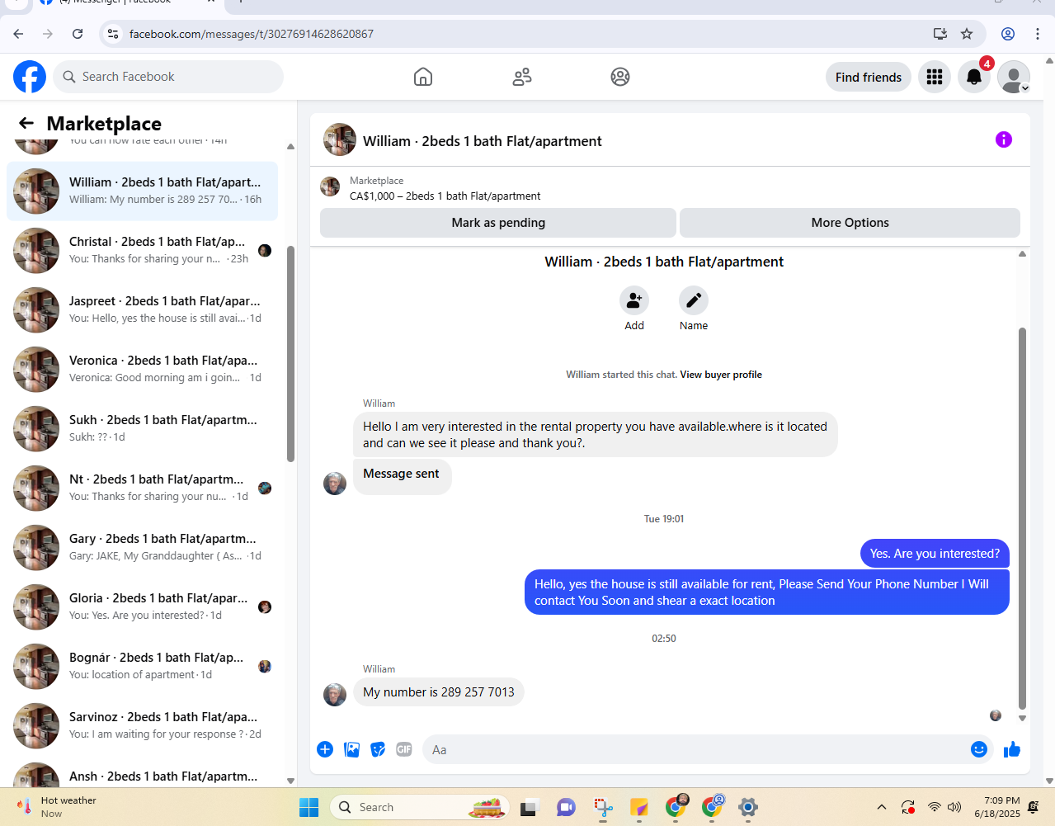The width and height of the screenshot is (1055, 826).
Task: Click the More Options button
Action: pos(850,223)
